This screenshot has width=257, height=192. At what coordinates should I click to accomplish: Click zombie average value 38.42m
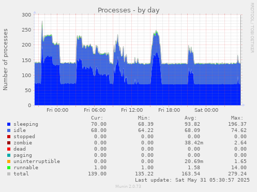tap(194, 143)
